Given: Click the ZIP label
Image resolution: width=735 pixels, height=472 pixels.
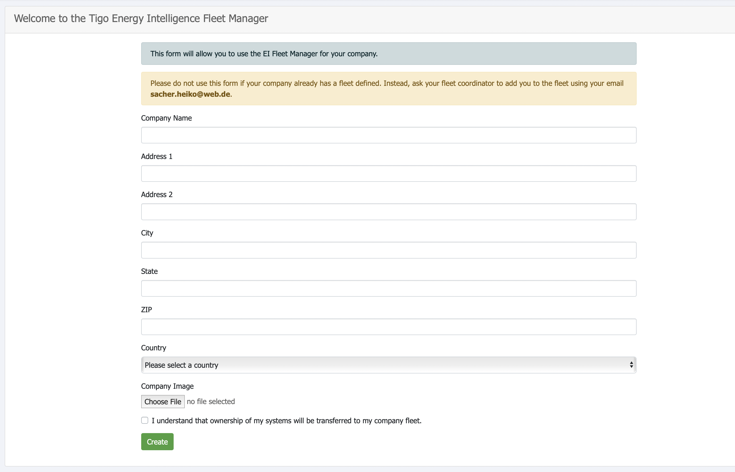Looking at the screenshot, I should (x=146, y=310).
